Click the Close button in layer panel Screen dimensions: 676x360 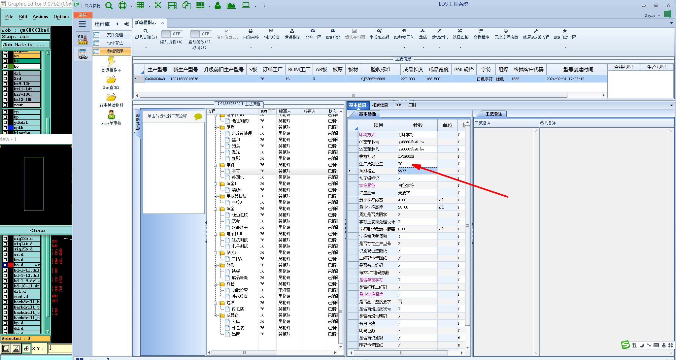coord(37,230)
